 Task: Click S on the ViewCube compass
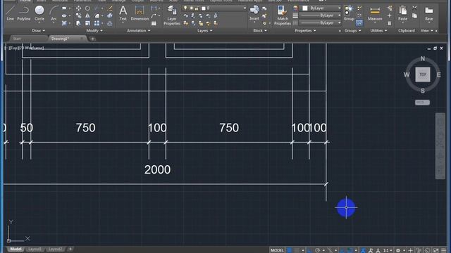click(x=423, y=91)
